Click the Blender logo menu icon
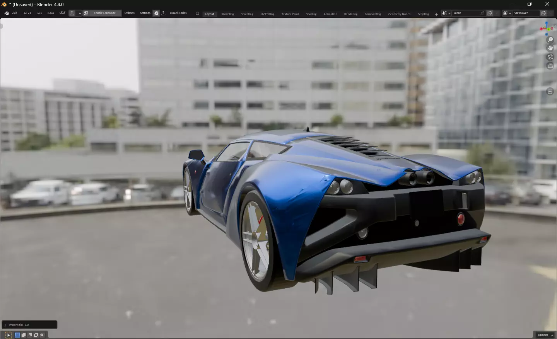The height and width of the screenshot is (339, 557). coord(7,13)
